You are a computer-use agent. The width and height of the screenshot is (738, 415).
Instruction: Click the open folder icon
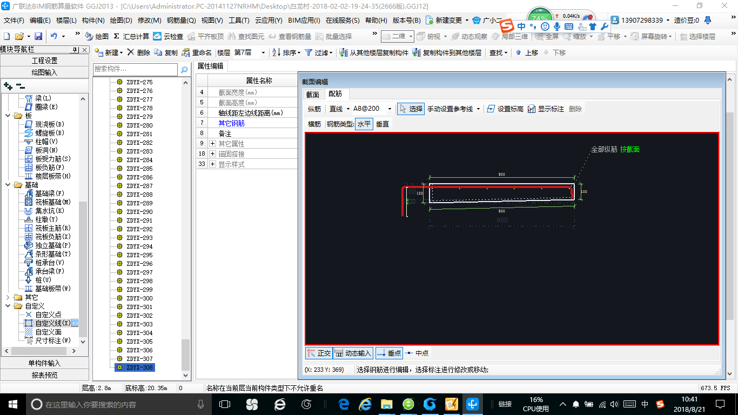click(x=19, y=36)
